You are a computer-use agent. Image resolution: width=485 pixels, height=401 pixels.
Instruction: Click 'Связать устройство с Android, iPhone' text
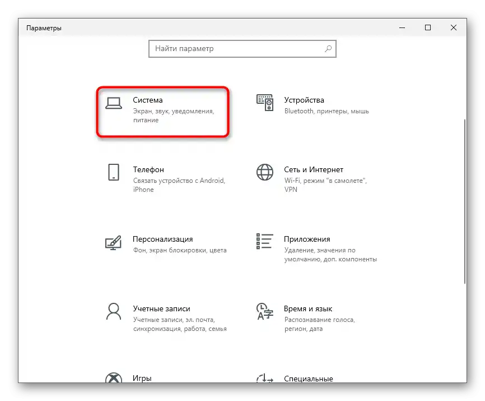(179, 185)
